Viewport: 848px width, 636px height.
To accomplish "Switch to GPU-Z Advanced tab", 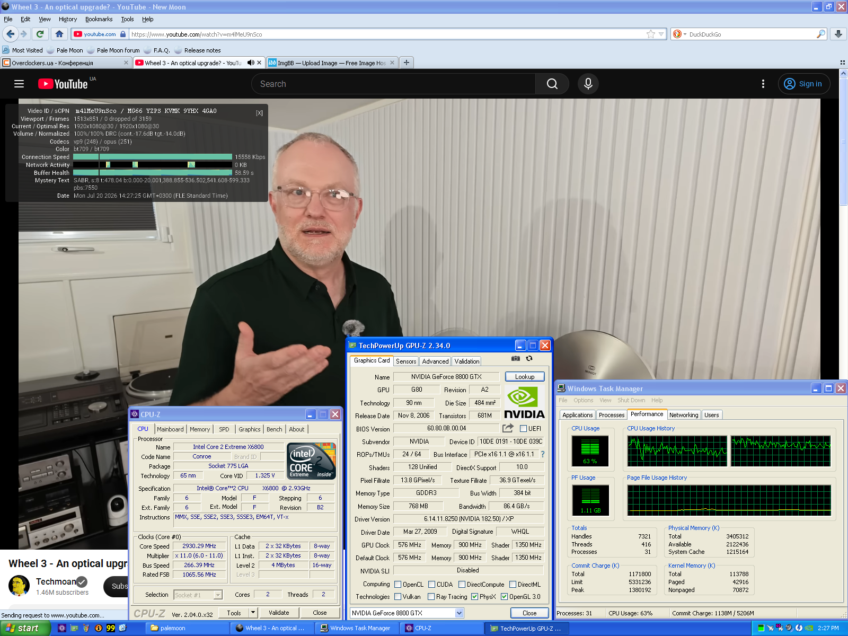I will [436, 361].
